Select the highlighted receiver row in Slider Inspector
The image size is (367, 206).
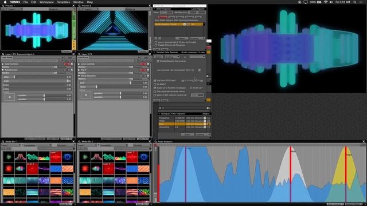(178, 24)
